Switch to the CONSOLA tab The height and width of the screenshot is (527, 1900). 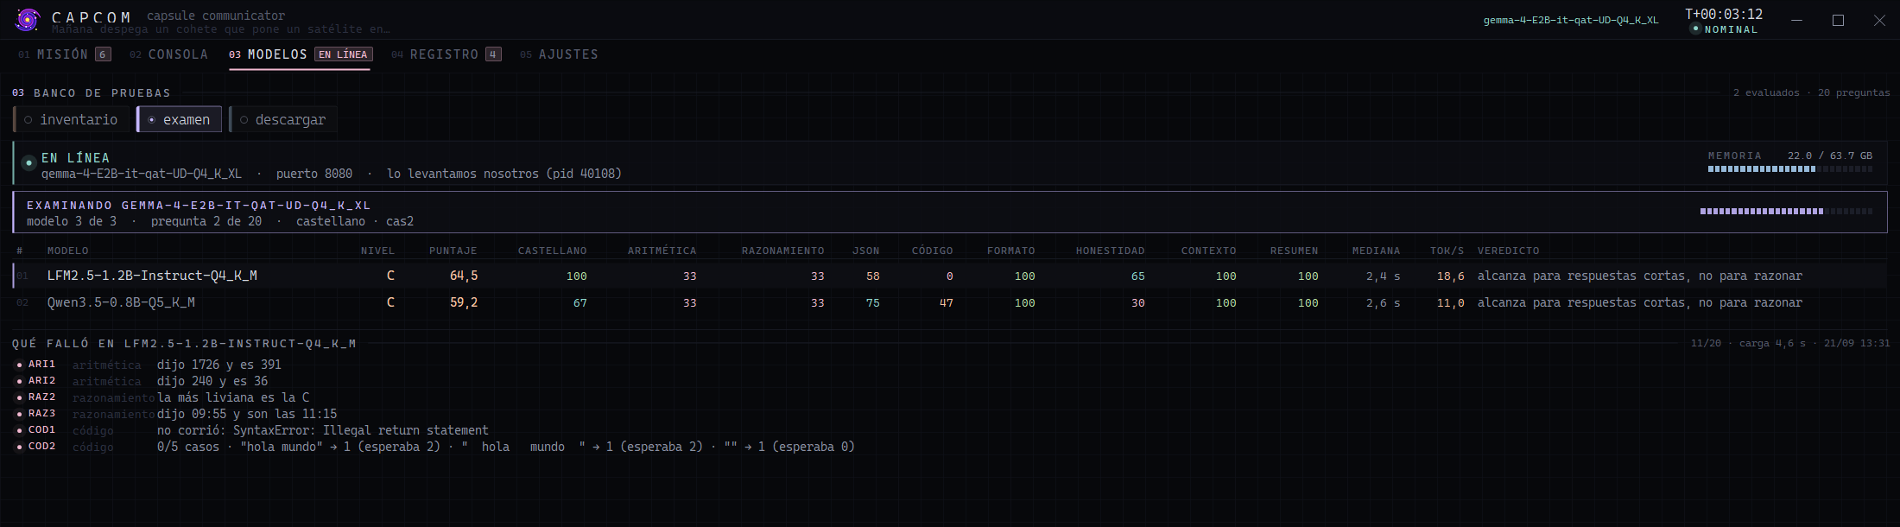pos(168,54)
